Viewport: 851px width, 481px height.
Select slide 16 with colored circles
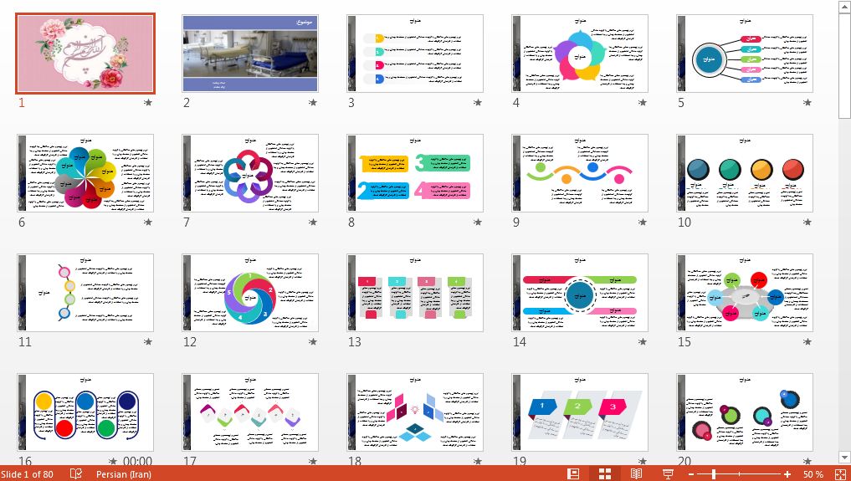pyautogui.click(x=85, y=412)
